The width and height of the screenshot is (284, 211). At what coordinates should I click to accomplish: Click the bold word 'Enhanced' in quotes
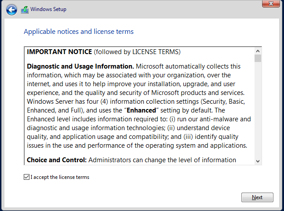click(x=141, y=110)
